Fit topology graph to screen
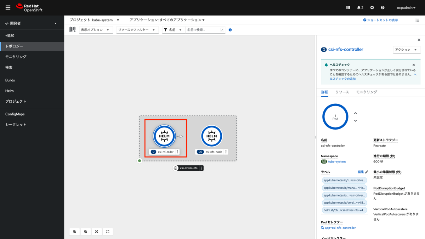Screen dimensions: 425x239 point(97,232)
